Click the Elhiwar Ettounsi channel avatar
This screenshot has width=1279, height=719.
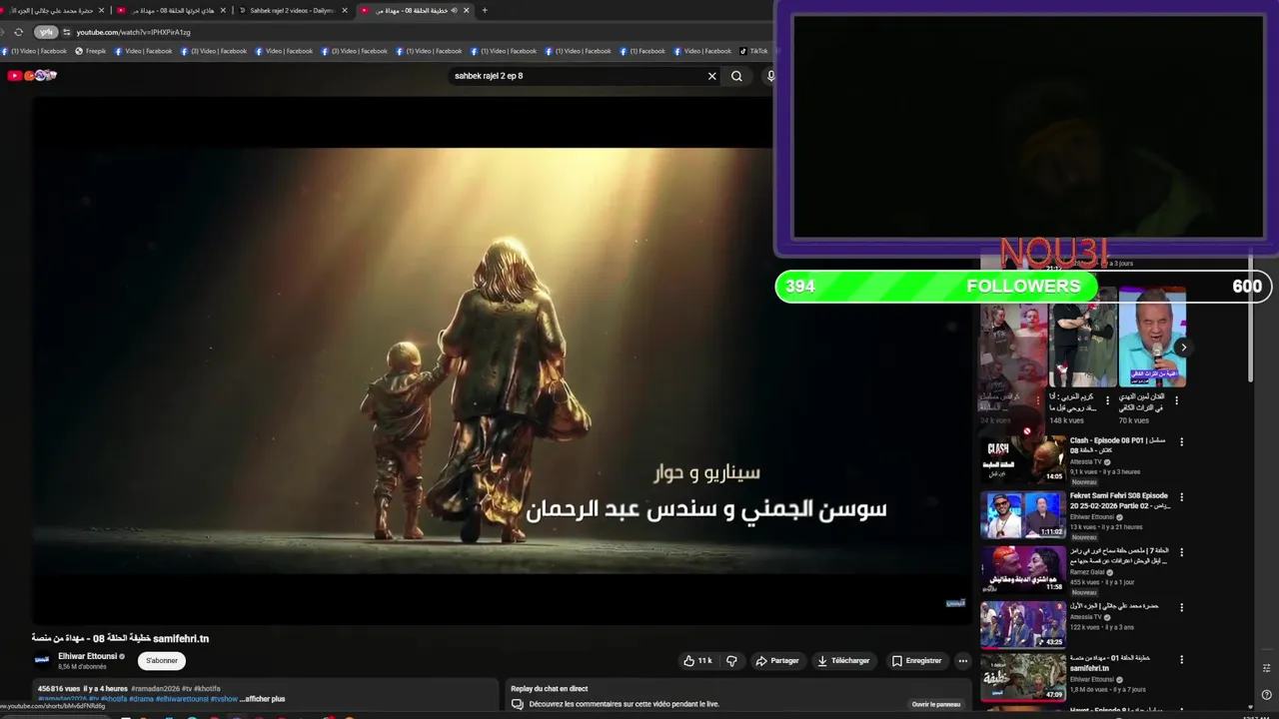[x=42, y=660]
